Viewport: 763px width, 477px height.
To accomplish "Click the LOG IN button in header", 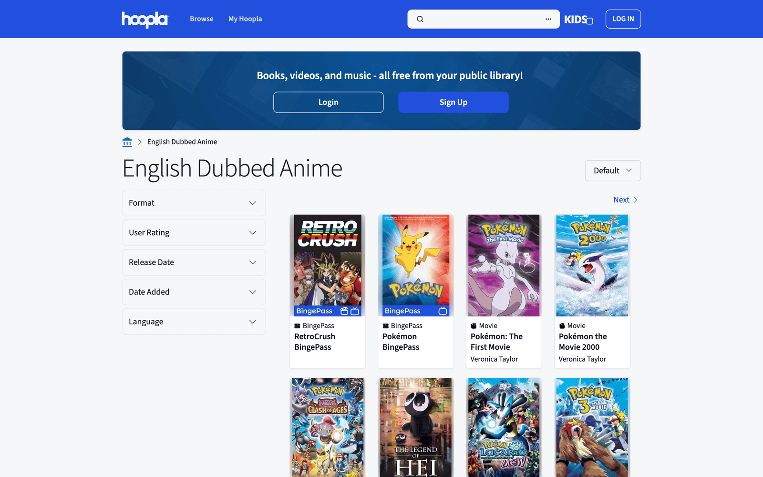I will [623, 19].
